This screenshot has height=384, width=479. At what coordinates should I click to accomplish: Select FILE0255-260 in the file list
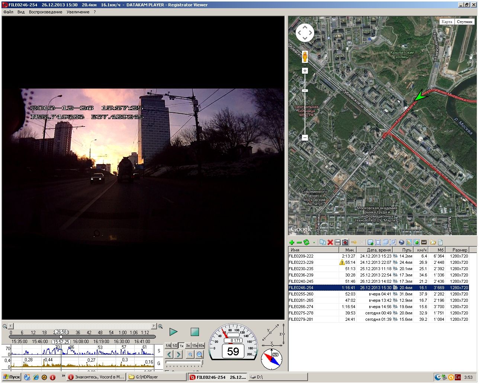(x=301, y=294)
